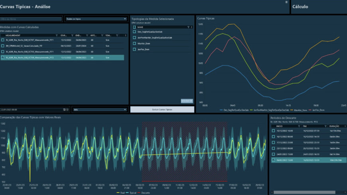
Task: Sort by INICIO column header
Action: [279, 126]
